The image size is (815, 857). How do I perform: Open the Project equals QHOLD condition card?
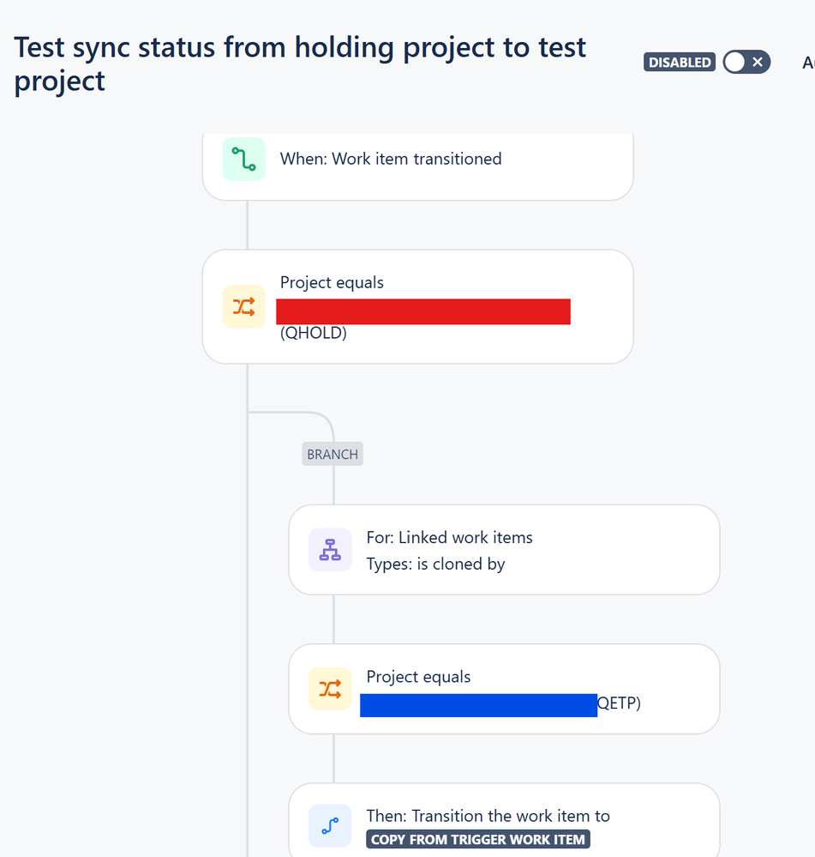click(x=418, y=306)
